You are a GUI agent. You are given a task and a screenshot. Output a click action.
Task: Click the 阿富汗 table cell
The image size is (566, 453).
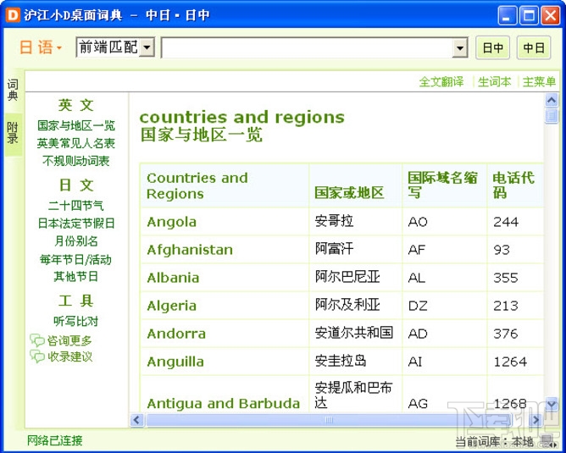[334, 249]
